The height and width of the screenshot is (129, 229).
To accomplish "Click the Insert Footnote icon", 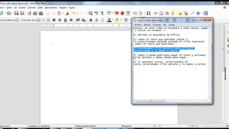I will 161,13.
